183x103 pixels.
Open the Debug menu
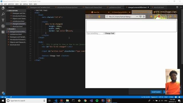[25, 4]
